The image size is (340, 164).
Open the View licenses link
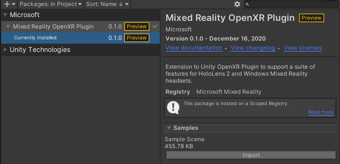pyautogui.click(x=303, y=48)
